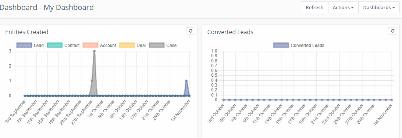Click the Entities Created widget title
The image size is (402, 138).
pyautogui.click(x=27, y=32)
